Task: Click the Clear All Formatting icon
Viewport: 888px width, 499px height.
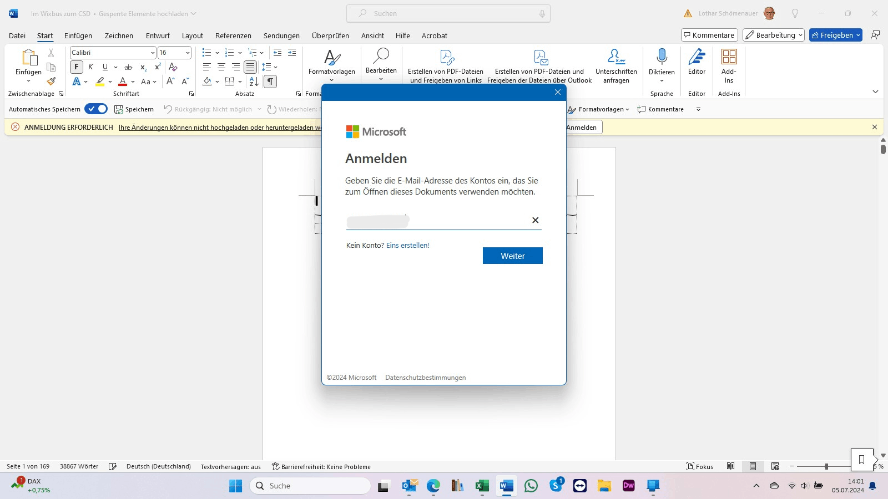Action: coord(173,67)
